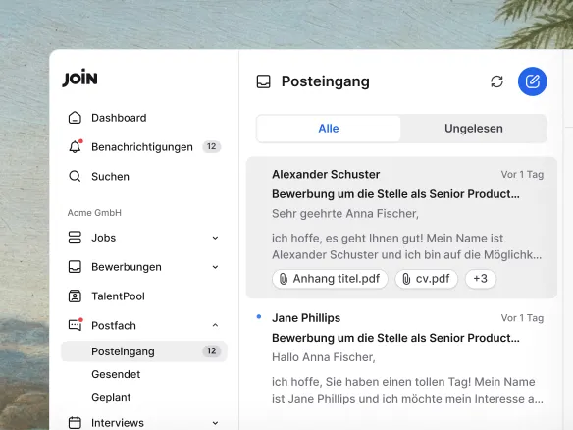The width and height of the screenshot is (573, 430).
Task: Click the 12 badge on Posteingang
Action: tap(212, 351)
